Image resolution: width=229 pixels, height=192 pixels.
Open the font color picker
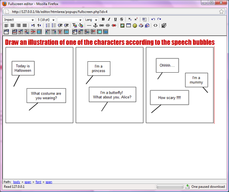75,26
